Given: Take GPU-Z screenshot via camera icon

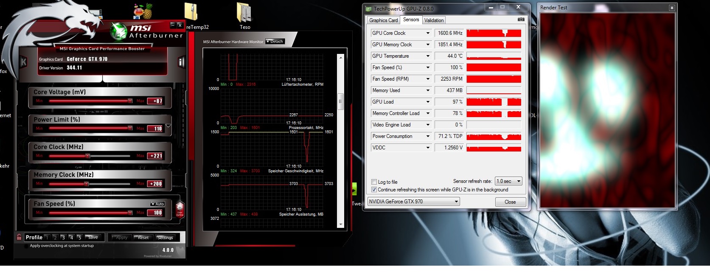Looking at the screenshot, I should click(x=521, y=20).
